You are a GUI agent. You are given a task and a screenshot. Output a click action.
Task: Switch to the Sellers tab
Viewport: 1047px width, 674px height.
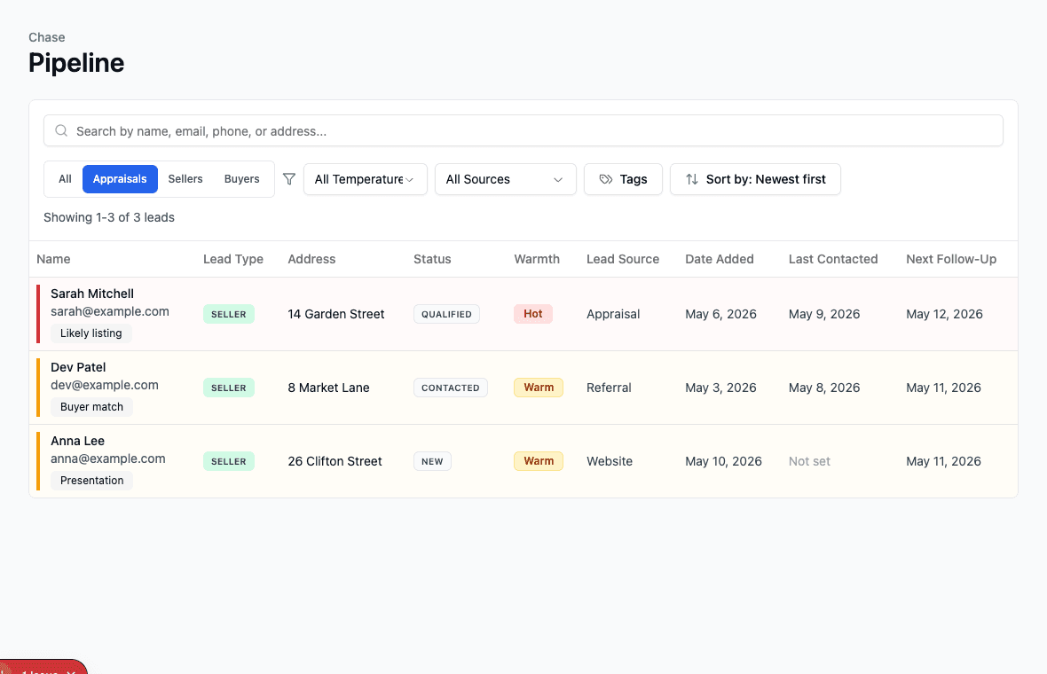pos(185,179)
